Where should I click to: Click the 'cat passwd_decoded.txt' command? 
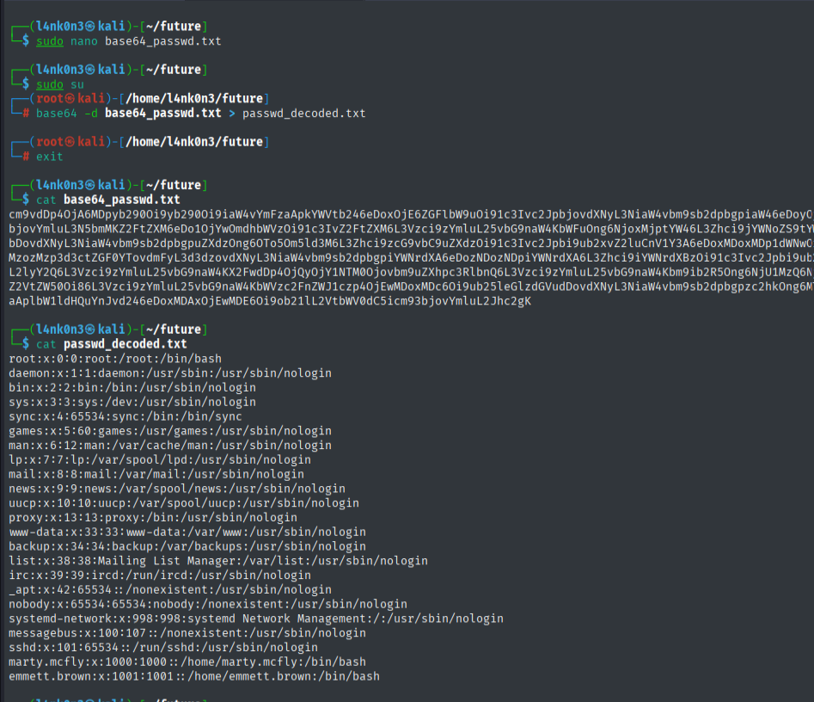112,344
